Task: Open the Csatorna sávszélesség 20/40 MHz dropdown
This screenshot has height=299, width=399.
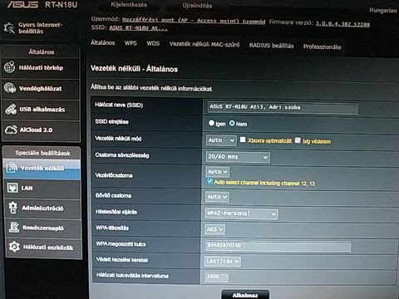Action: click(238, 157)
